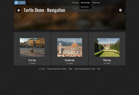
Task: Click the Third day folder title
Action: [107, 60]
